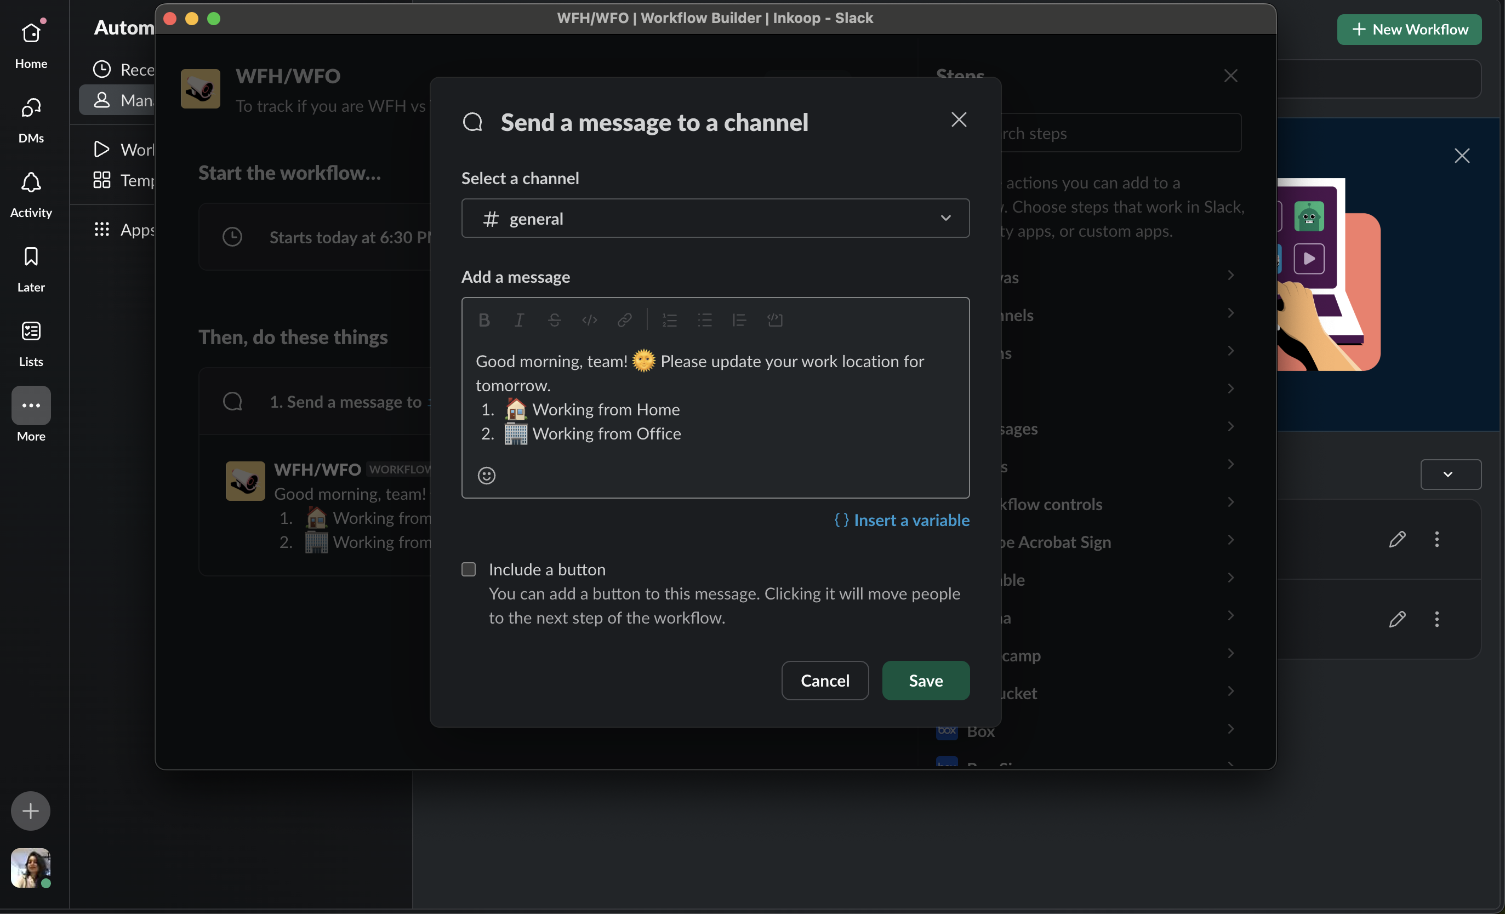The width and height of the screenshot is (1505, 914).
Task: Insert a hyperlink using the link icon
Action: [624, 320]
